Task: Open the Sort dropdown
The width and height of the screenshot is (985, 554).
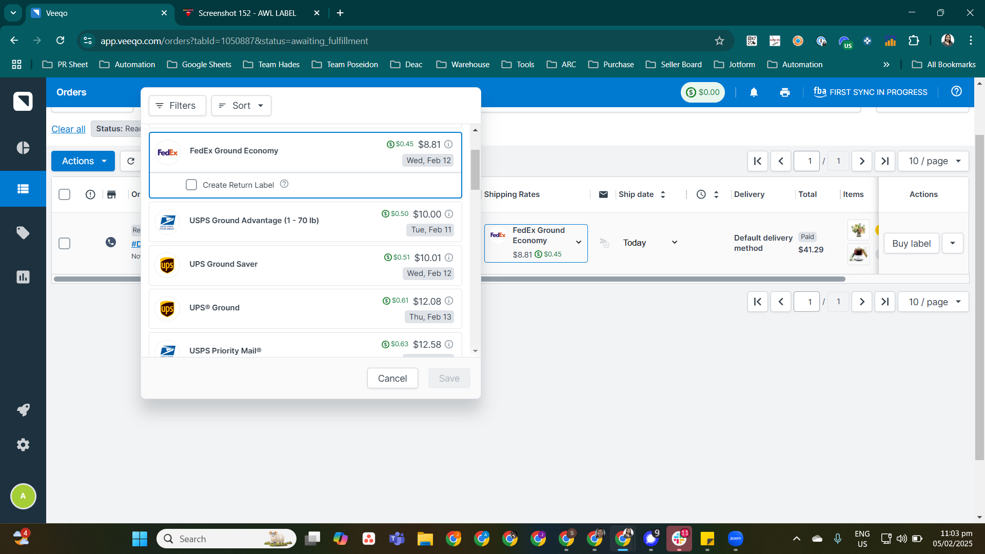Action: (241, 106)
